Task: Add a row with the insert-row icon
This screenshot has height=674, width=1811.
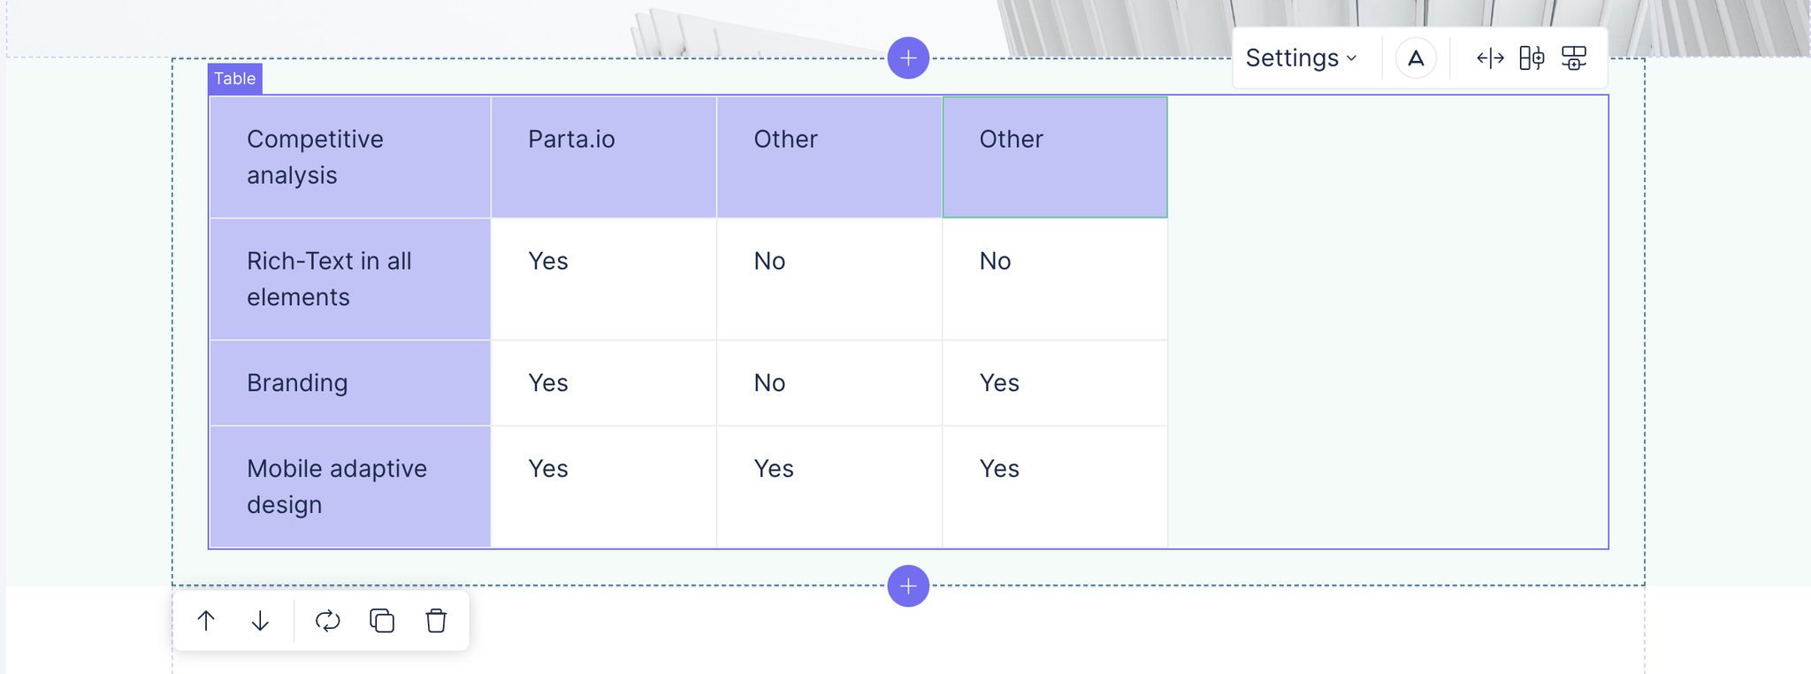Action: click(1574, 58)
